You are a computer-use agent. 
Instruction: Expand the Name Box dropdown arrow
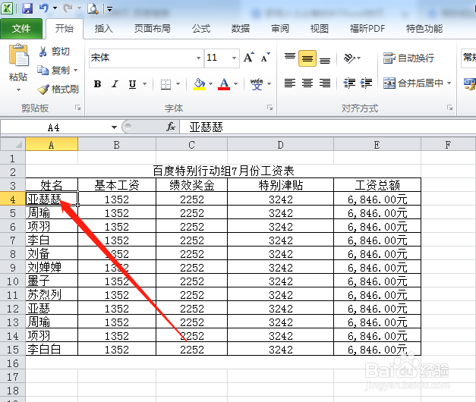(x=114, y=127)
